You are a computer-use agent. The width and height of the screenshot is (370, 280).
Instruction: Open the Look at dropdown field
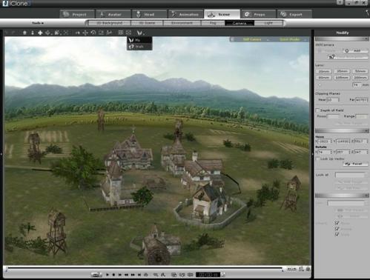tap(351, 175)
